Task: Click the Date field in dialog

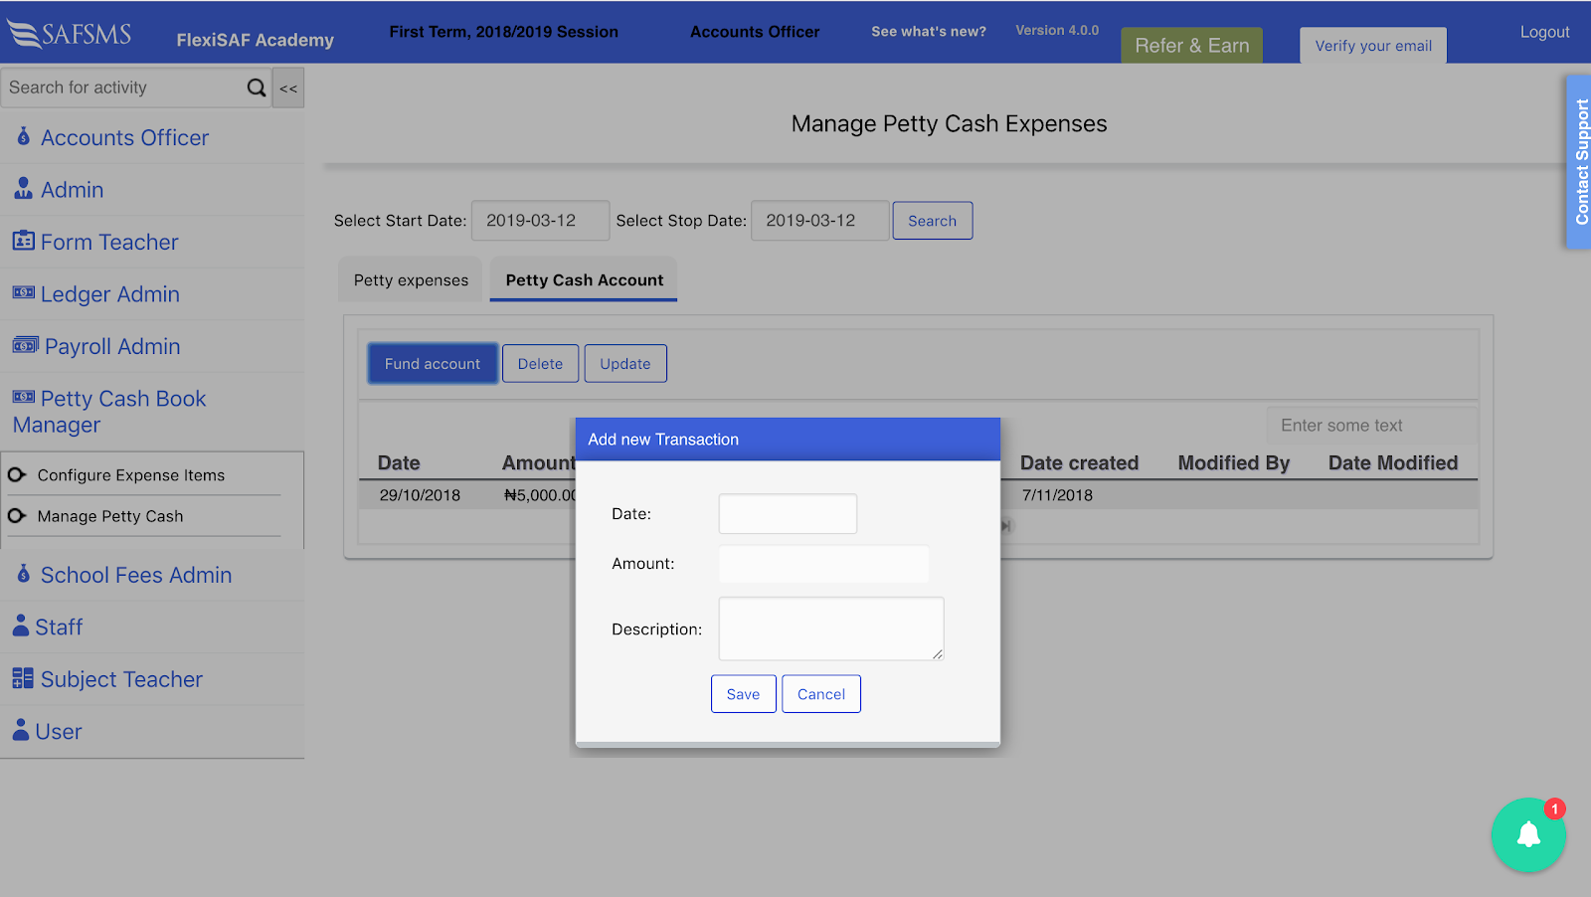Action: click(x=788, y=514)
